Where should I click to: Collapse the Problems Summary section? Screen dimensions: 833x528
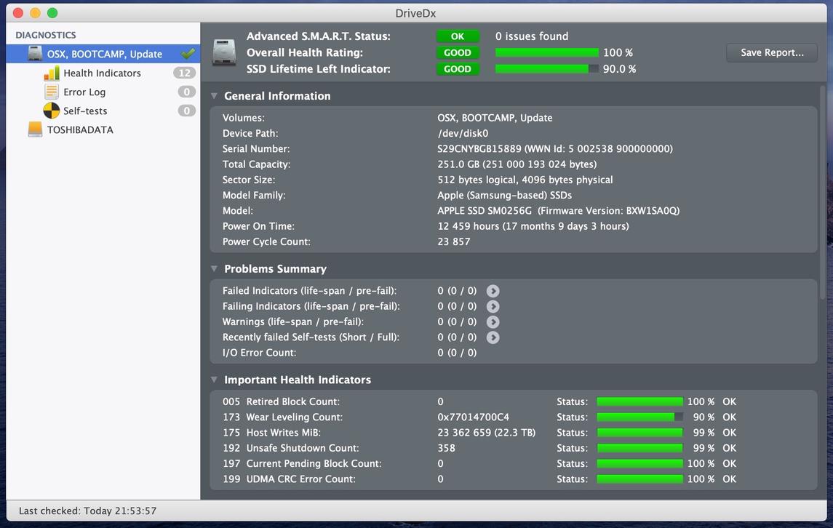point(214,269)
